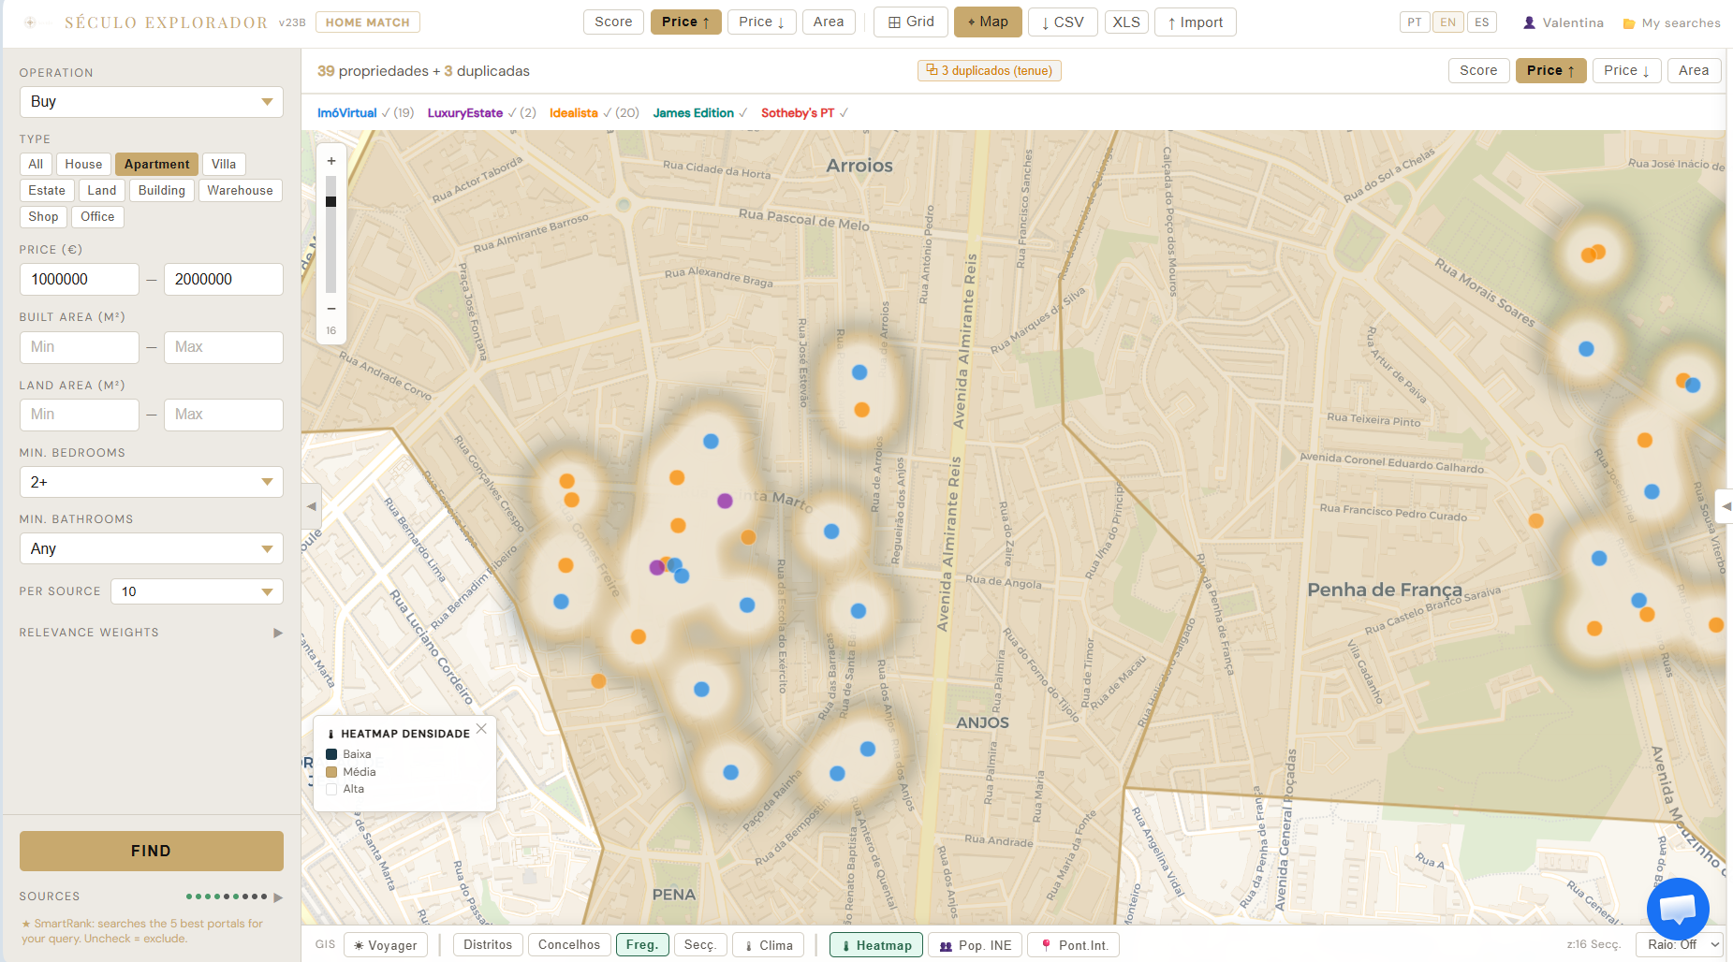Click the Baixa density color swatch
This screenshot has height=962, width=1733.
pyautogui.click(x=330, y=754)
